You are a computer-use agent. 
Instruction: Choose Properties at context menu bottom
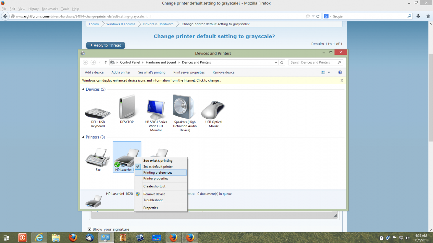(x=161, y=208)
